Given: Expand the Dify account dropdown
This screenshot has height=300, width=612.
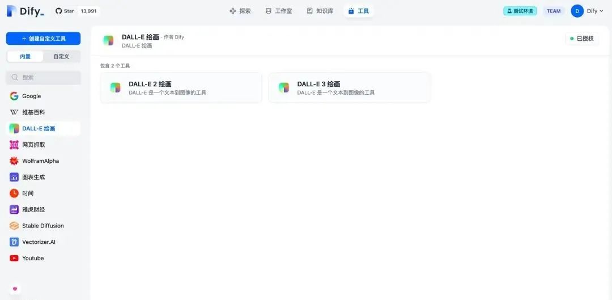Looking at the screenshot, I should click(595, 11).
